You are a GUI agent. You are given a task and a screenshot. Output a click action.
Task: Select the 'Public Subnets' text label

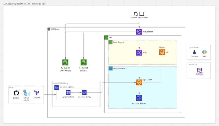[119, 42]
